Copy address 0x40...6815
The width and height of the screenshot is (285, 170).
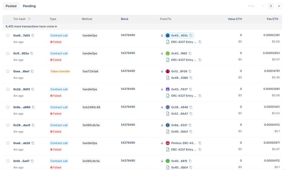tap(190, 161)
